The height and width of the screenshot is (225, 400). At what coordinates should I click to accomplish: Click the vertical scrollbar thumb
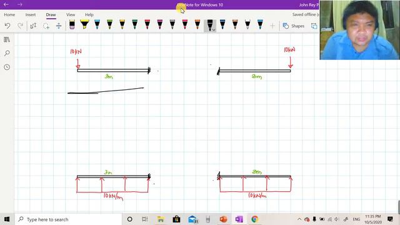pyautogui.click(x=399, y=207)
